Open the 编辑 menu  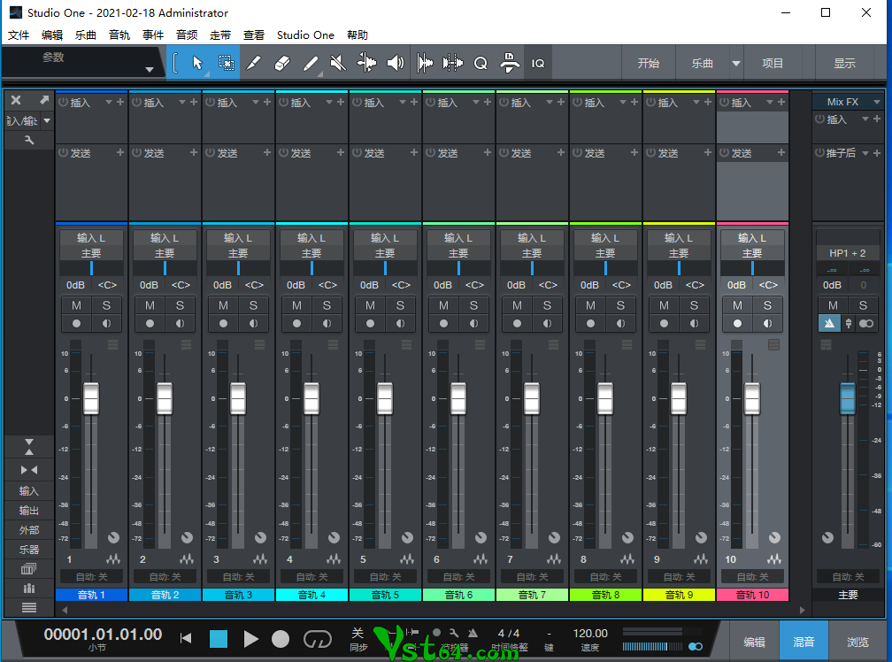pos(51,35)
